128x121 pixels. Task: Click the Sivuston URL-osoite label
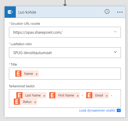pos(25,23)
